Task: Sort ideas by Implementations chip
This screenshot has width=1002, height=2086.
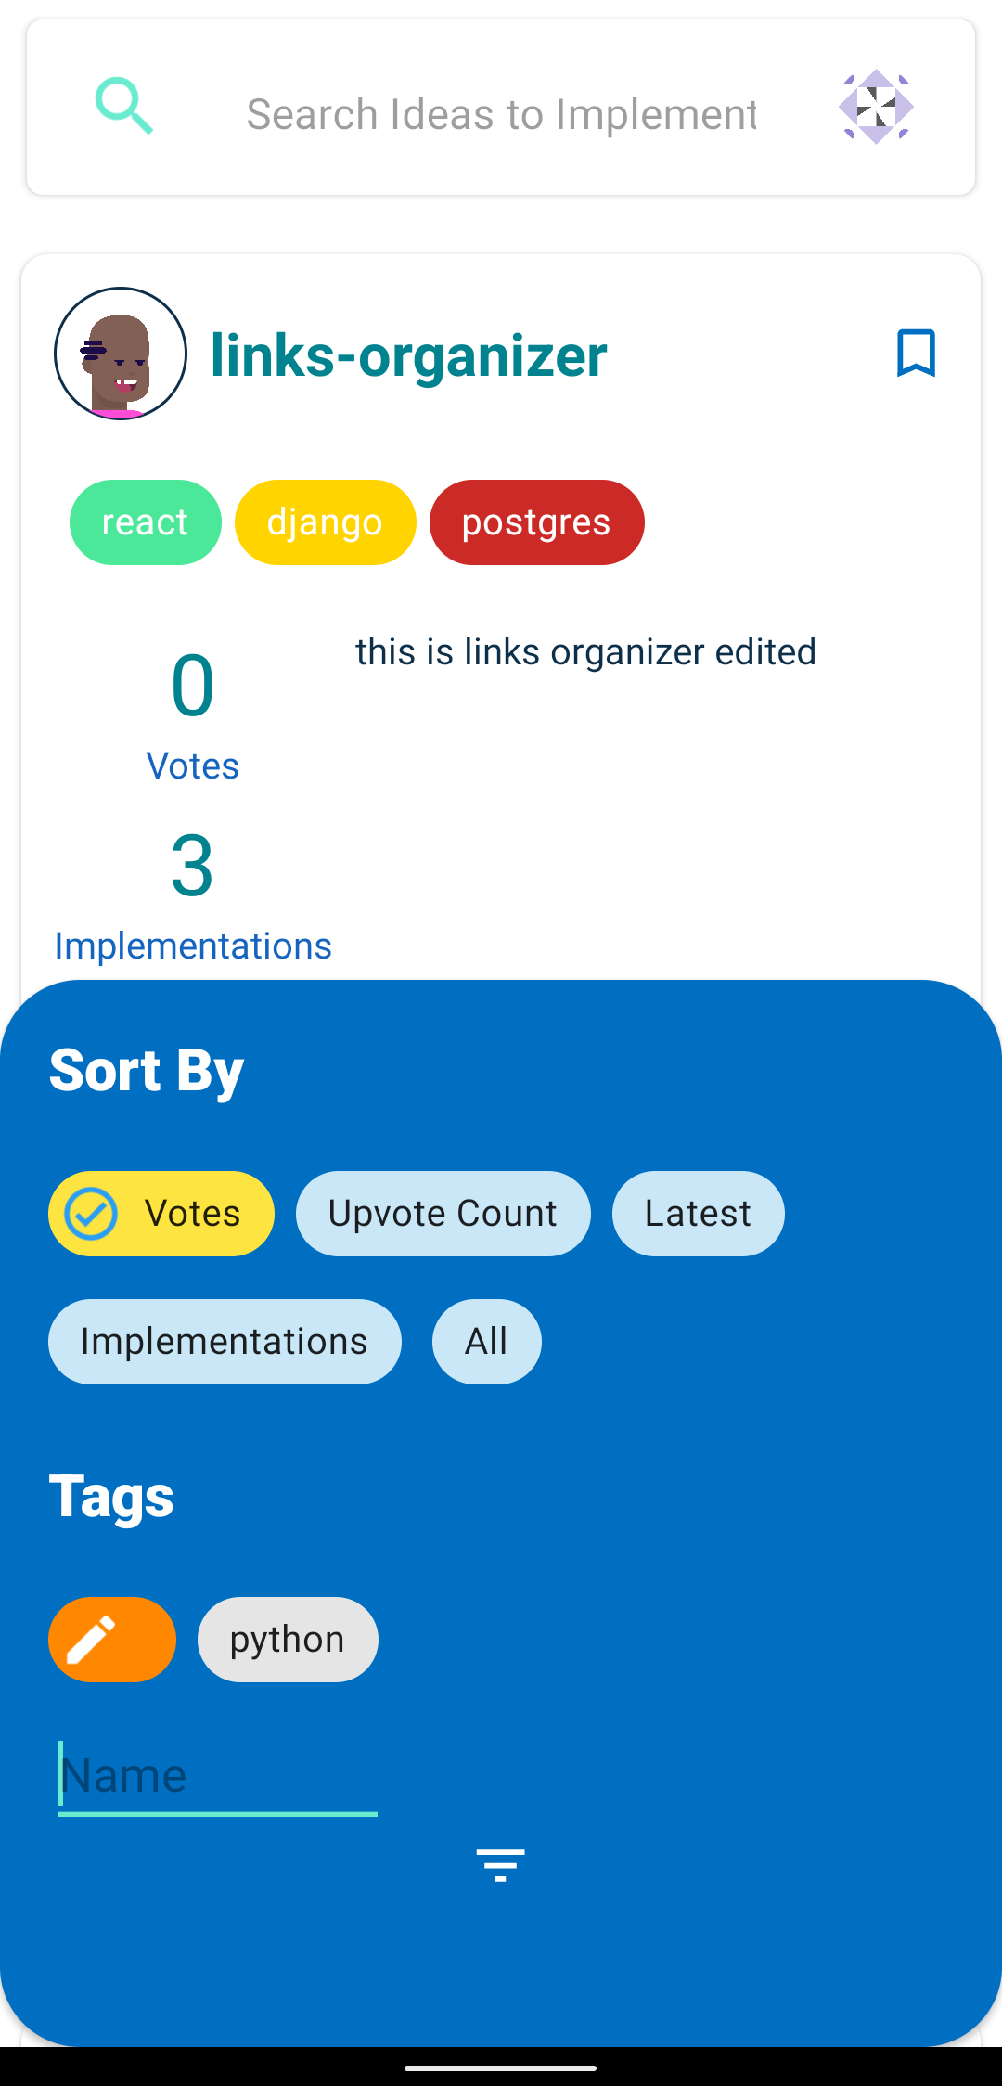Action: click(x=225, y=1342)
